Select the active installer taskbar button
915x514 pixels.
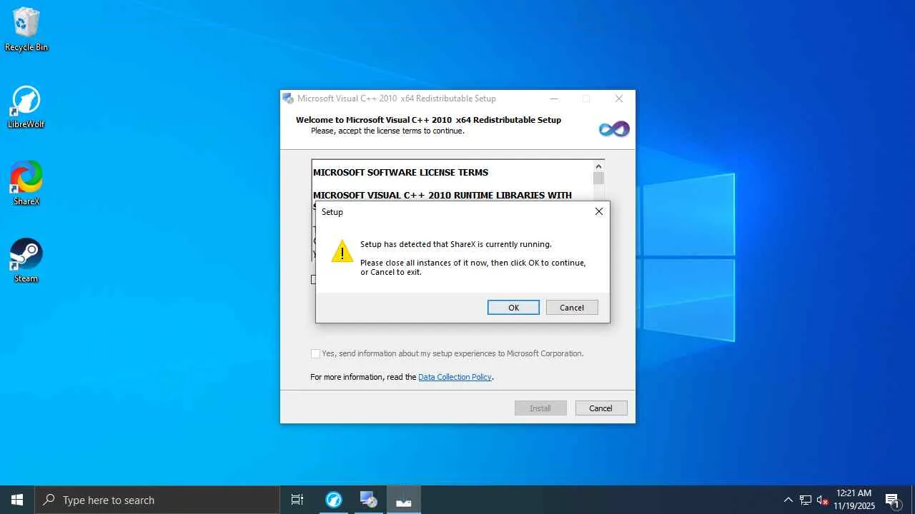tap(404, 500)
